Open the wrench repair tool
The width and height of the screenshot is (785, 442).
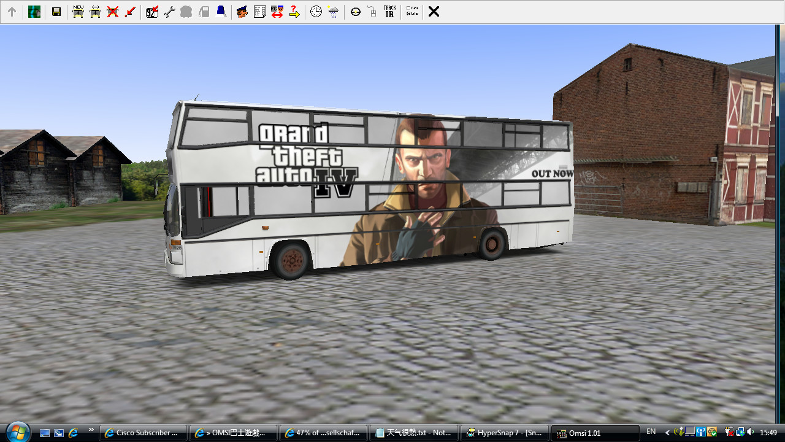point(169,12)
